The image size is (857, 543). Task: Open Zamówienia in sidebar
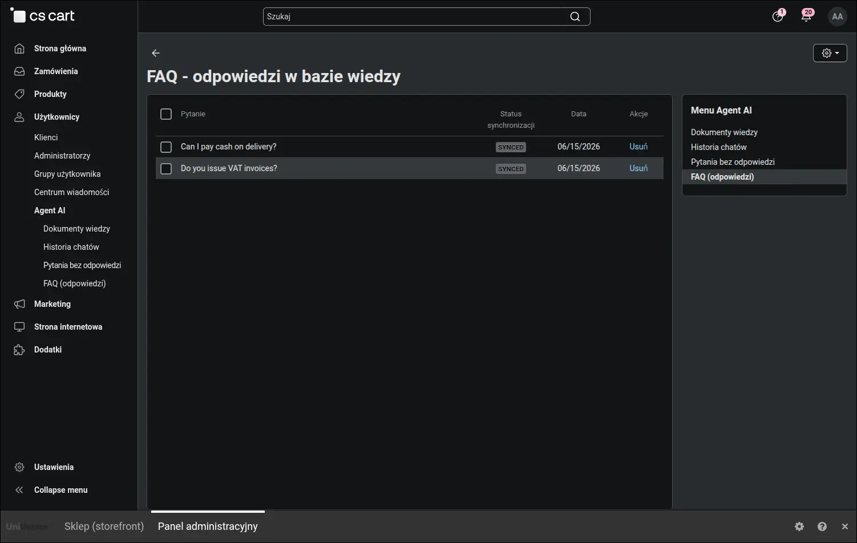click(56, 71)
